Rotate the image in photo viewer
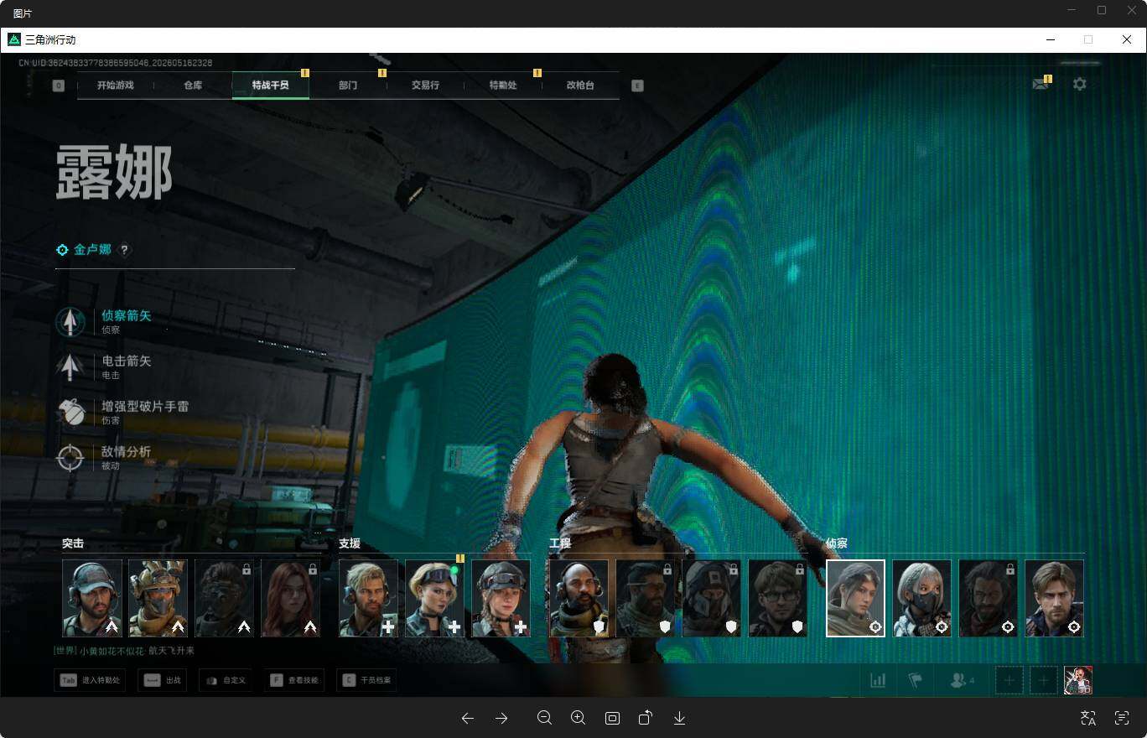The width and height of the screenshot is (1147, 738). pos(646,718)
